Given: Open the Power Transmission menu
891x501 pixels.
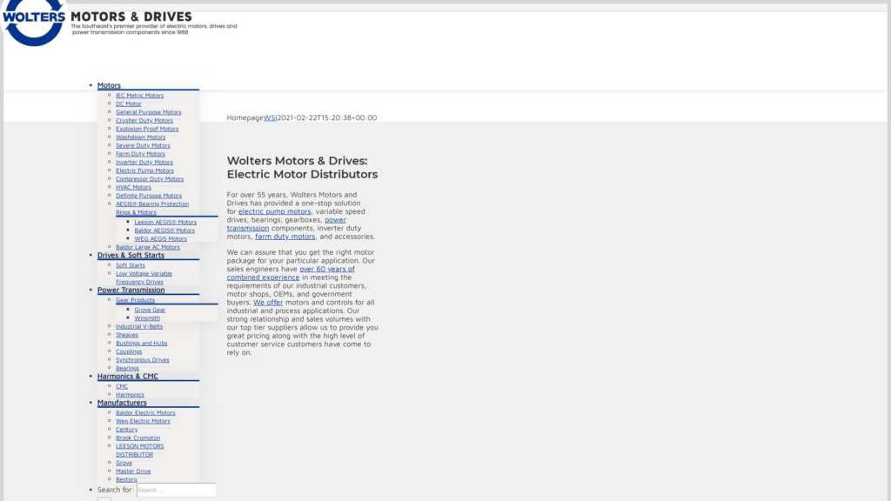Looking at the screenshot, I should pos(131,290).
